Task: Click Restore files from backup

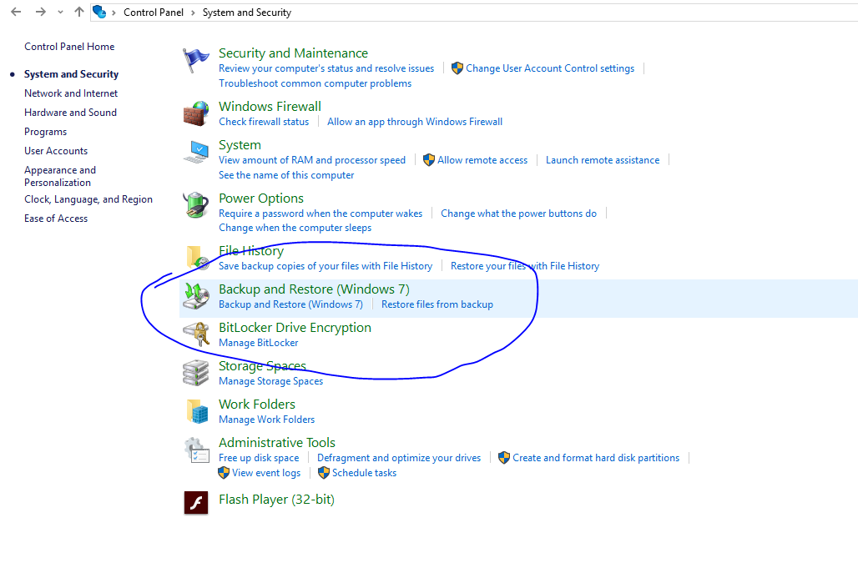Action: [437, 304]
